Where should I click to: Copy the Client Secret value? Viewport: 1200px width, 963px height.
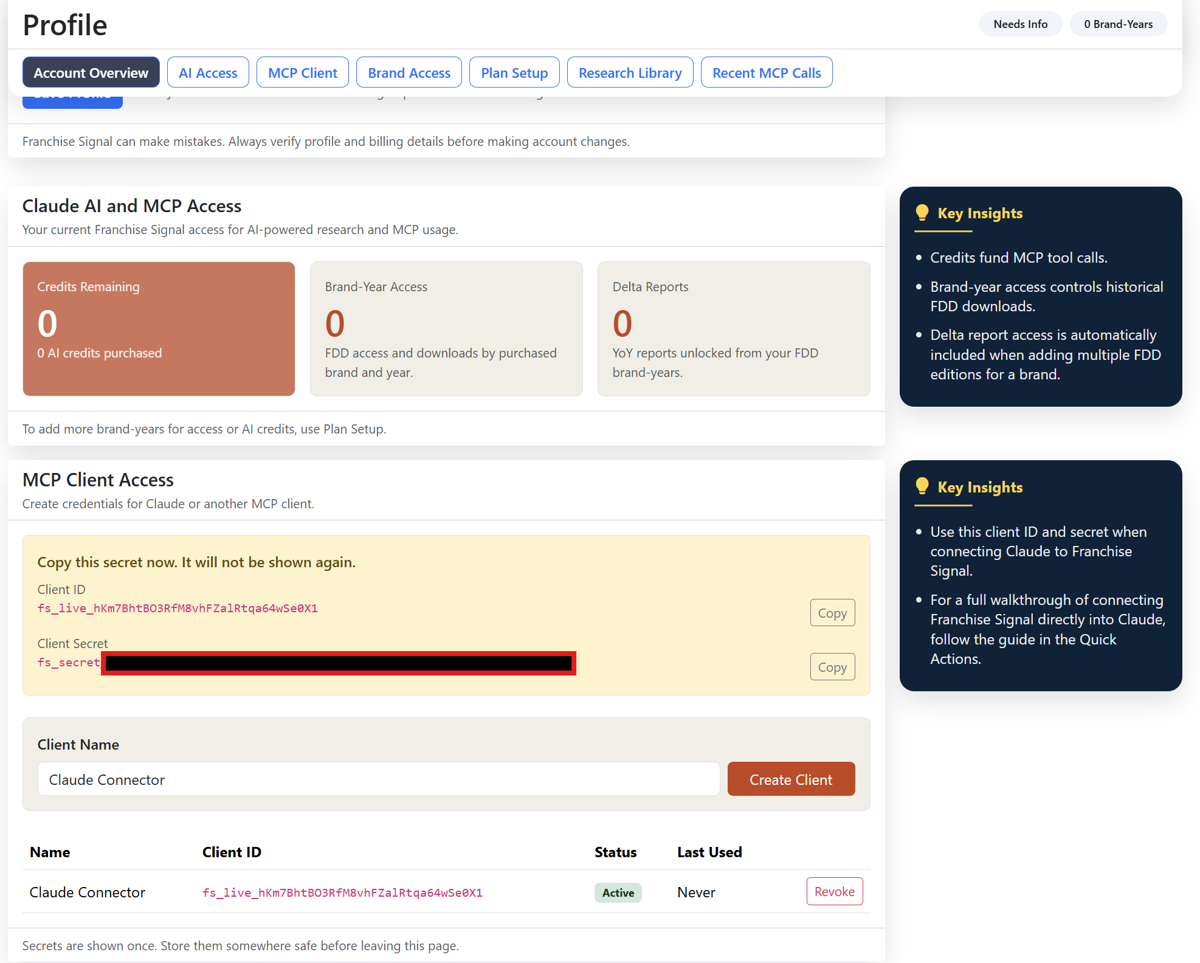[x=832, y=667]
